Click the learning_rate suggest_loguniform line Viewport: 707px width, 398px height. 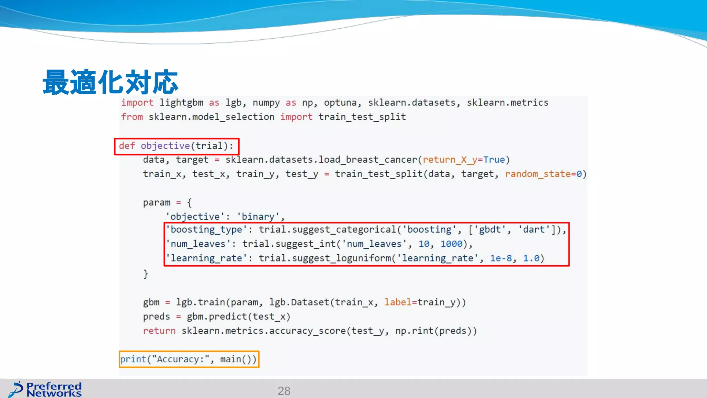[356, 258]
